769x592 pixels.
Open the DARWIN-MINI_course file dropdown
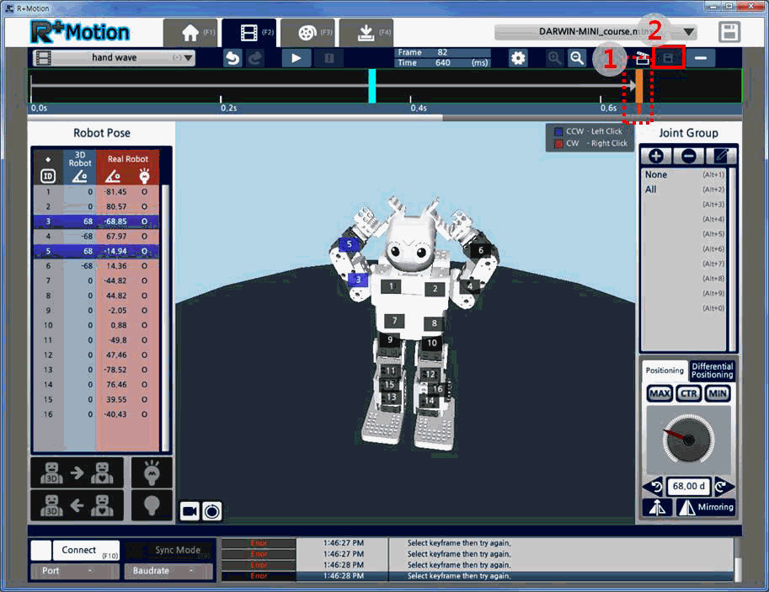pos(689,32)
